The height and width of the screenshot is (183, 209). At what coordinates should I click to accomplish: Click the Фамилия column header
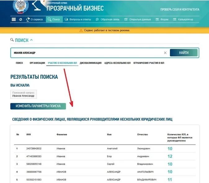(x=62, y=134)
